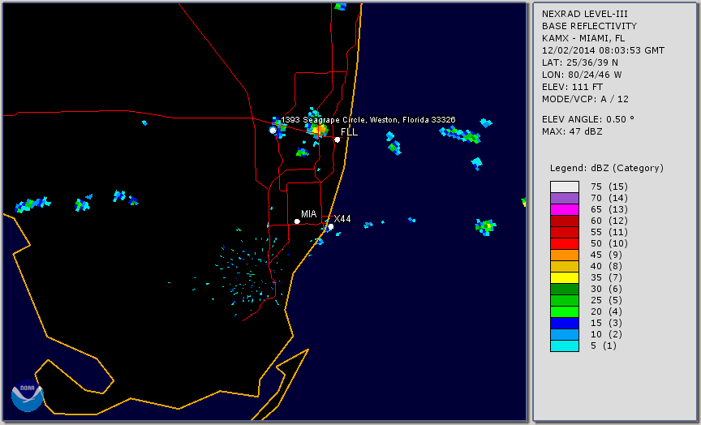
Task: Click the storm cell near FLL
Action: 316,128
